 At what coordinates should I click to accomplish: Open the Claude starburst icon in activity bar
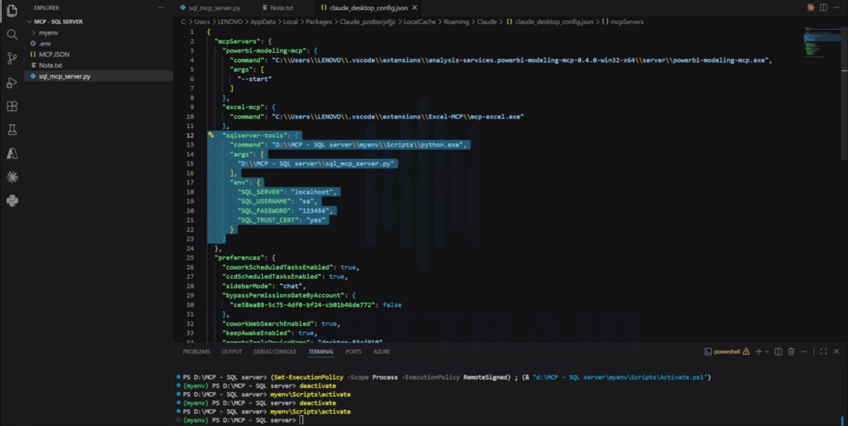(12, 177)
